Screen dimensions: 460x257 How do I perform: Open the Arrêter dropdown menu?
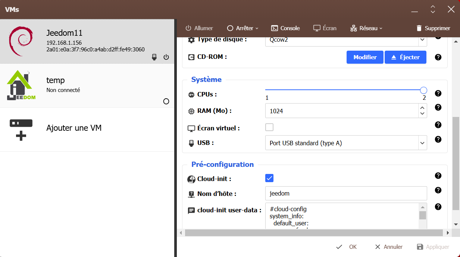pos(242,28)
